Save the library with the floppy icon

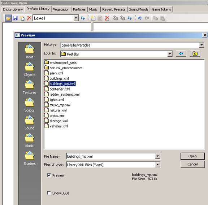click(15, 18)
